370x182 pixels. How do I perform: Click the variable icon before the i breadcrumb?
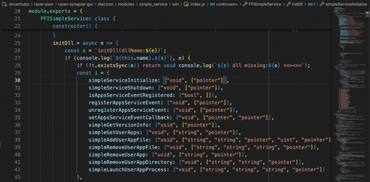(310, 4)
